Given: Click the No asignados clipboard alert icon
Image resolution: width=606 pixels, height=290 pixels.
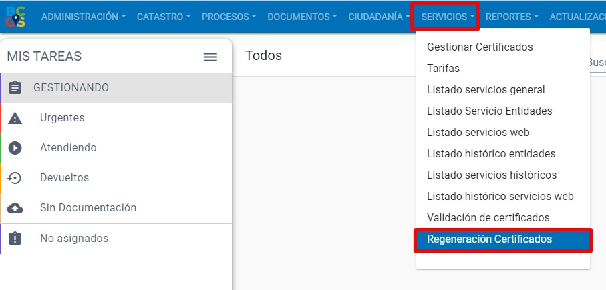Looking at the screenshot, I should point(15,239).
